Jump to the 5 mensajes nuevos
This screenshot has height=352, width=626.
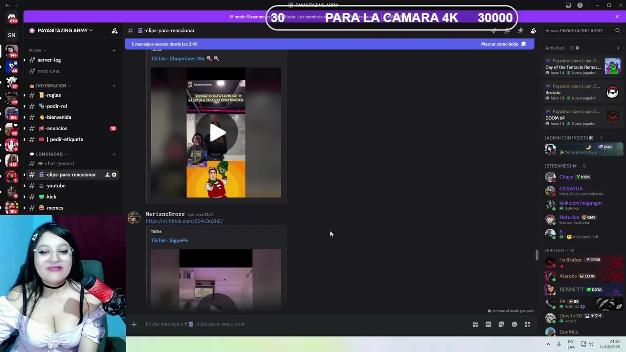click(164, 44)
